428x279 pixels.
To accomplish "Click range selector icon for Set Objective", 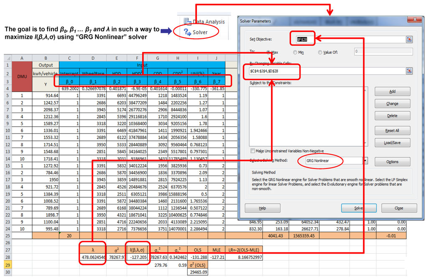I will [409, 39].
